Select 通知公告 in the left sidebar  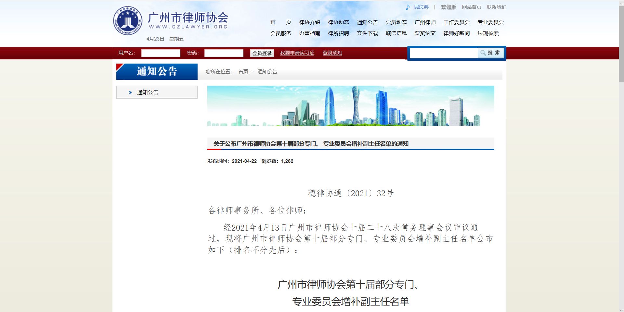coord(157,92)
